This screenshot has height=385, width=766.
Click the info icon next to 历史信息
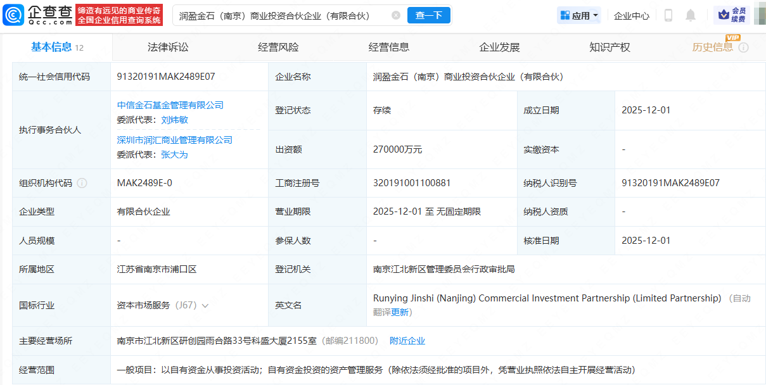[744, 47]
